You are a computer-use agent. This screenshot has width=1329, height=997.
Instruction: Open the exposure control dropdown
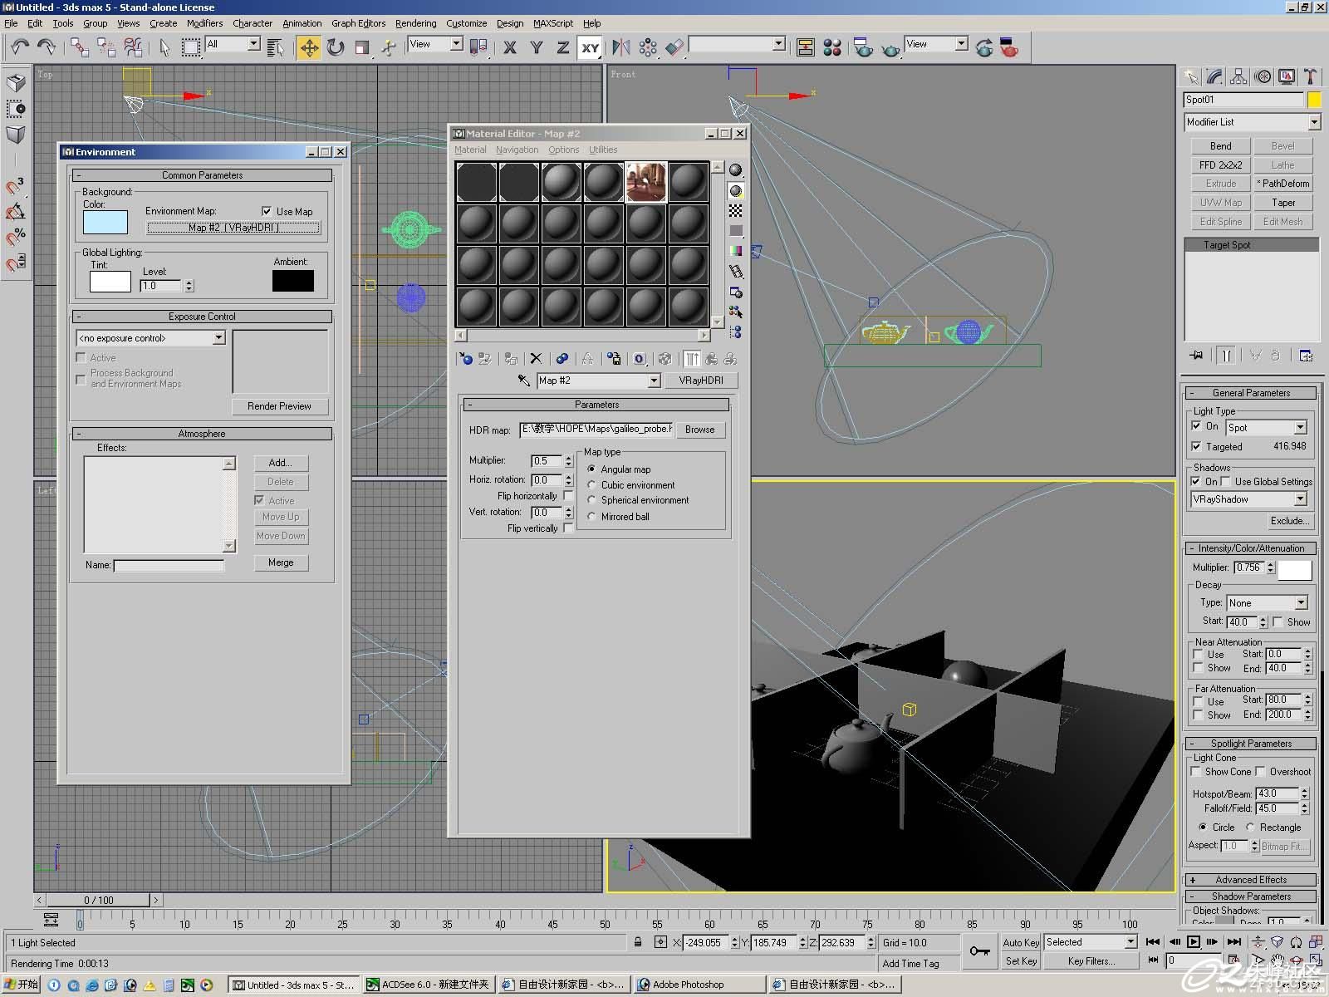[150, 338]
